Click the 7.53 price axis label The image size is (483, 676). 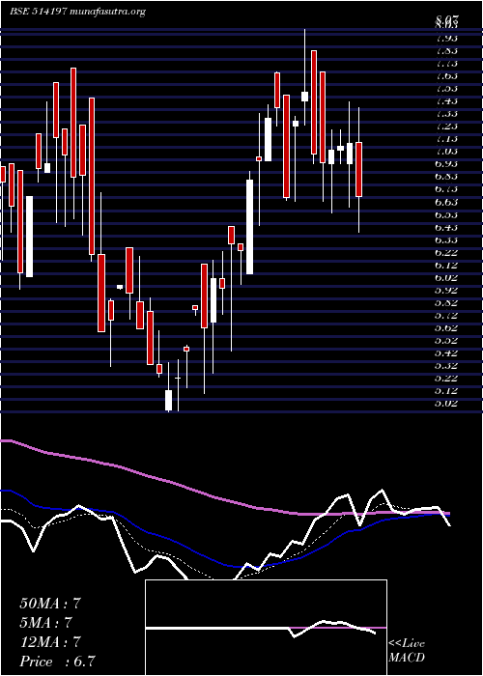[446, 89]
